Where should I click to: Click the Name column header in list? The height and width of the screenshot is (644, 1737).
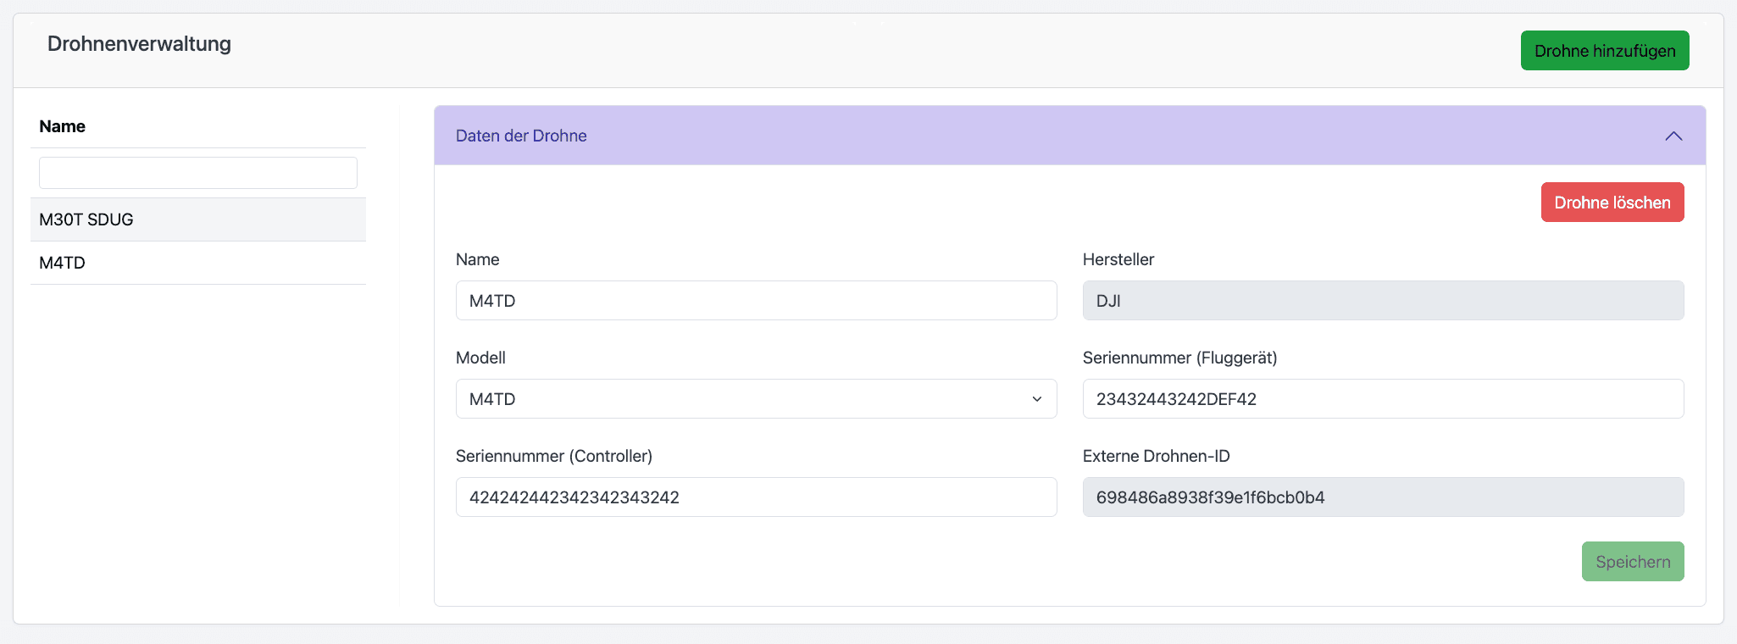(x=63, y=126)
